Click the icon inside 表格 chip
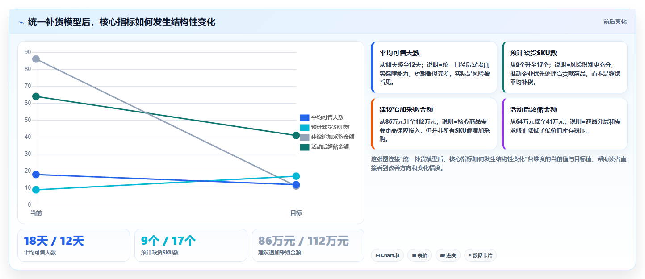This screenshot has width=645, height=279. click(414, 256)
